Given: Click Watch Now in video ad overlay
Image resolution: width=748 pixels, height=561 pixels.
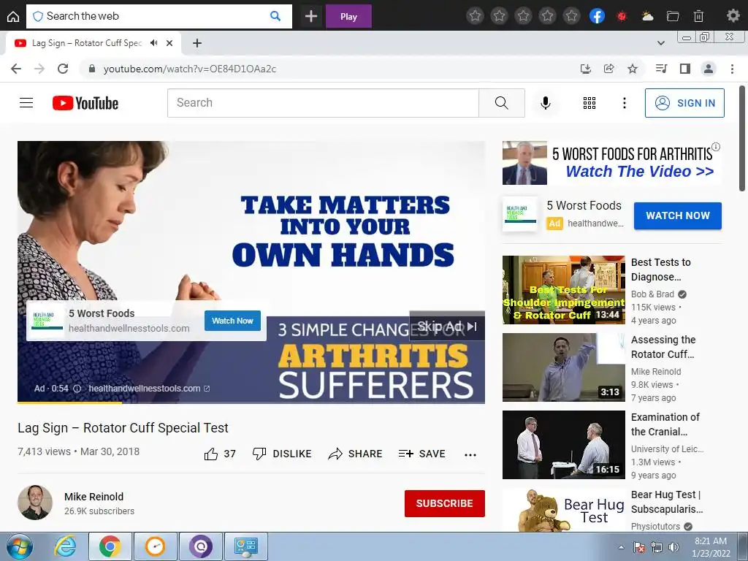Looking at the screenshot, I should [x=232, y=321].
